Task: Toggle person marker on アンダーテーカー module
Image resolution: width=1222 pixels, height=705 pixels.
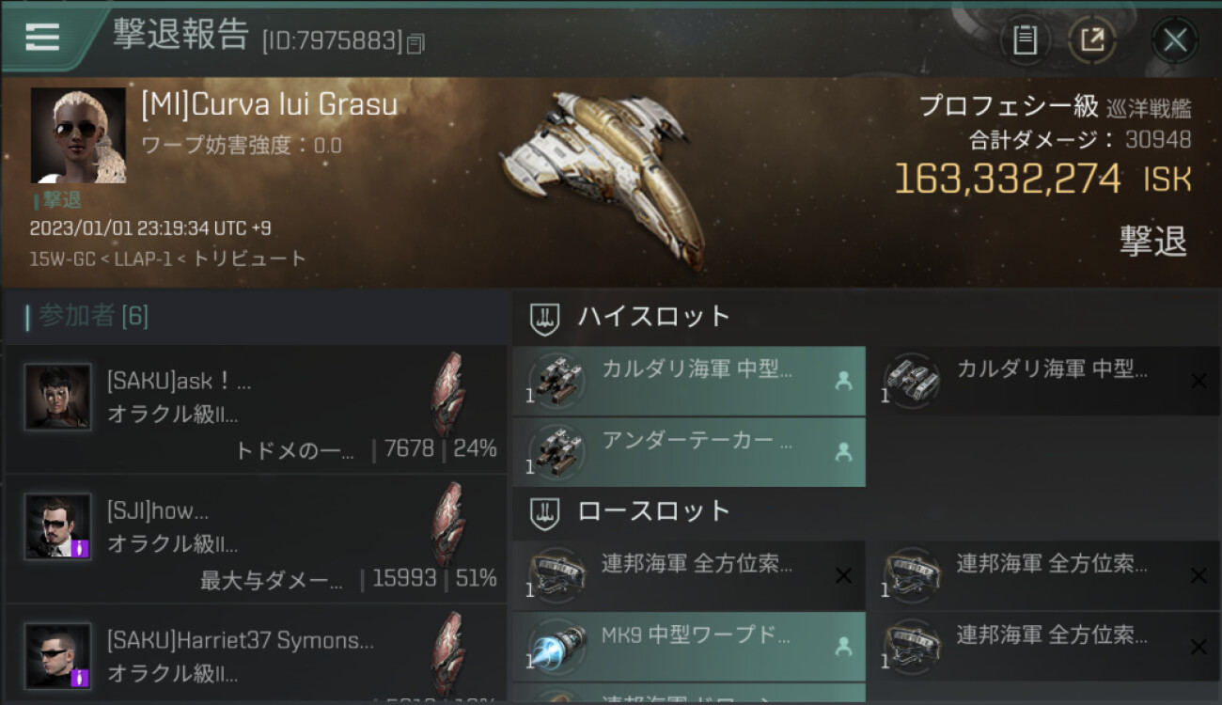Action: pyautogui.click(x=843, y=452)
